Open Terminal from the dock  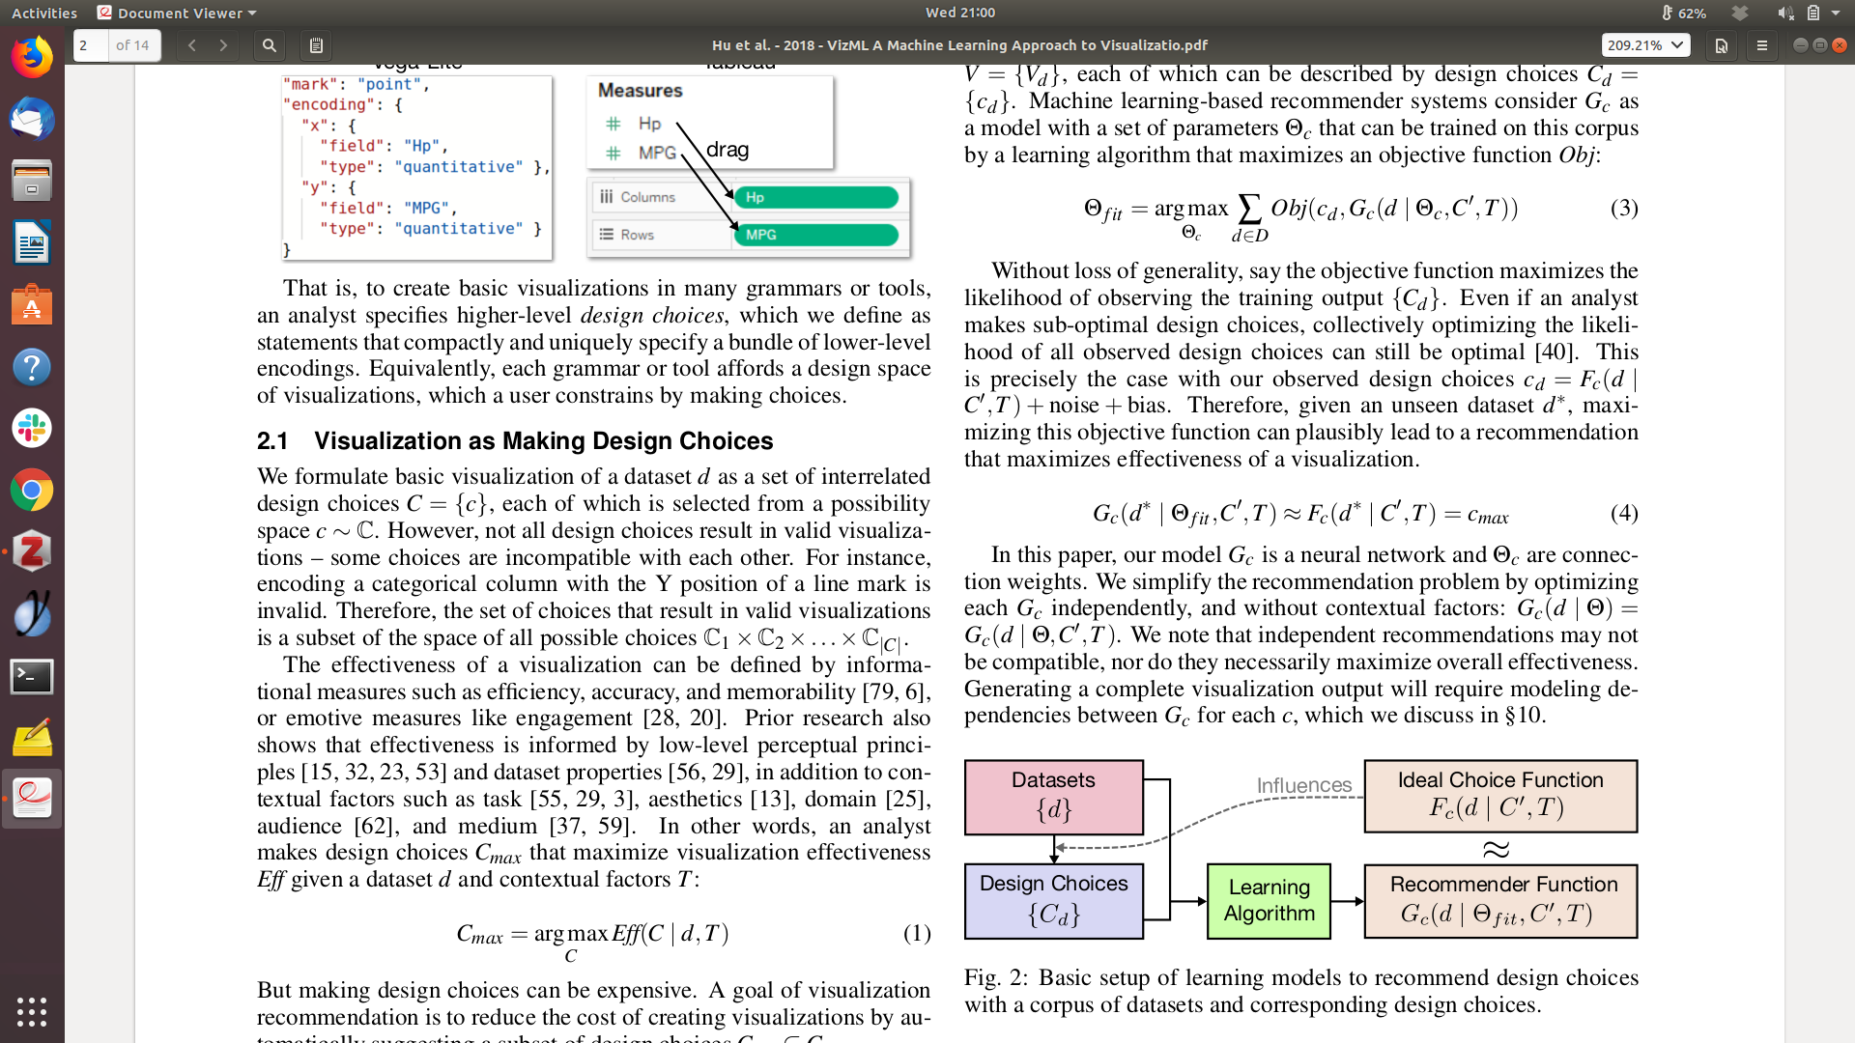pos(32,676)
